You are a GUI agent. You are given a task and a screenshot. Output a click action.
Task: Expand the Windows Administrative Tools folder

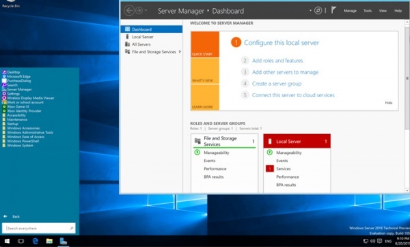[x=30, y=133]
